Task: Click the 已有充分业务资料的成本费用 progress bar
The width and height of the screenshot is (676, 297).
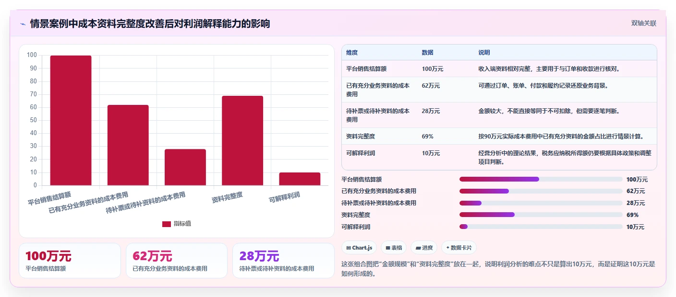Action: pos(541,191)
